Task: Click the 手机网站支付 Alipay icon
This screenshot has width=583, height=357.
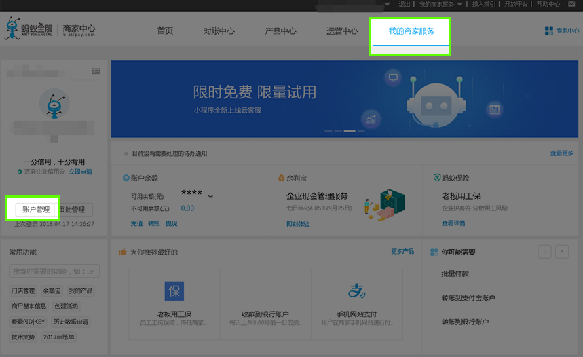Action: tap(356, 290)
